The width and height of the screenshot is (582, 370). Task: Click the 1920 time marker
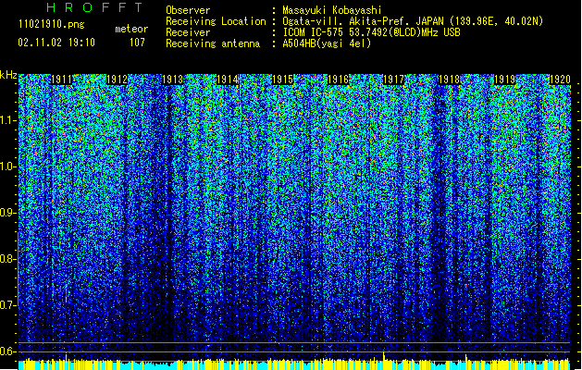pyautogui.click(x=560, y=80)
